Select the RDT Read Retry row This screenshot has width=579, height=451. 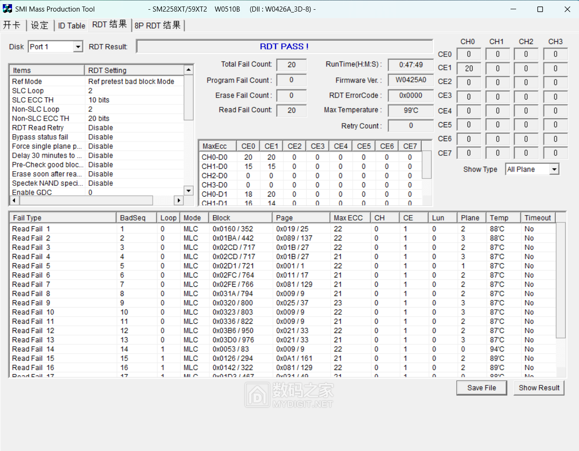97,128
